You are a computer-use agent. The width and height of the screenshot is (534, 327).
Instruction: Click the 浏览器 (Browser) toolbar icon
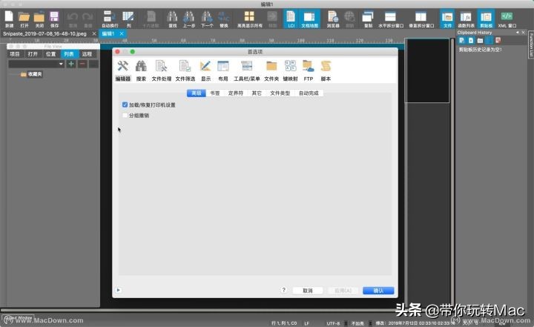point(333,19)
